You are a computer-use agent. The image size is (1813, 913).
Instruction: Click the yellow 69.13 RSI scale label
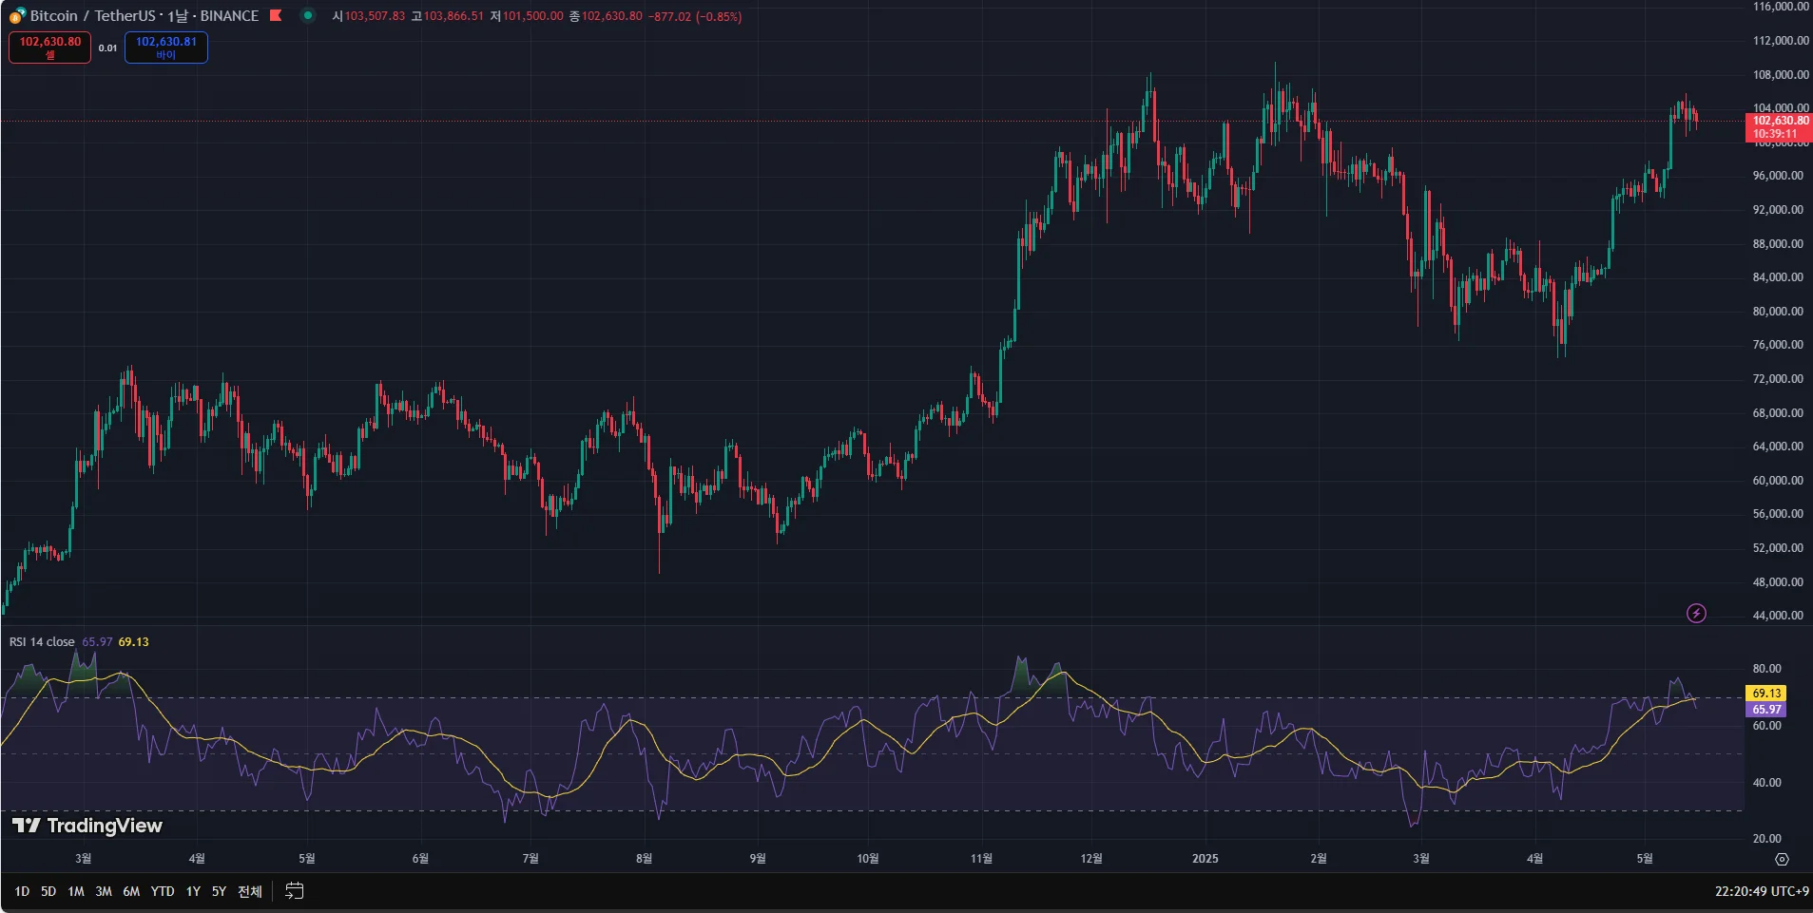click(1766, 694)
